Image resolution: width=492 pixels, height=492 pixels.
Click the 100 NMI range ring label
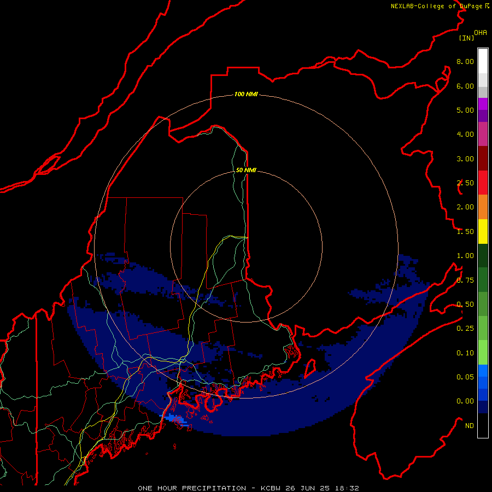(246, 94)
